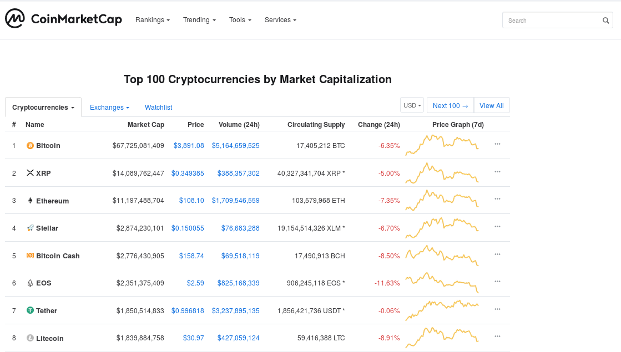Open the USD currency dropdown

click(x=412, y=105)
